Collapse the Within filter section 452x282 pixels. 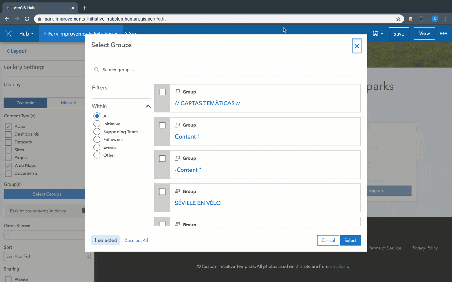(x=148, y=106)
